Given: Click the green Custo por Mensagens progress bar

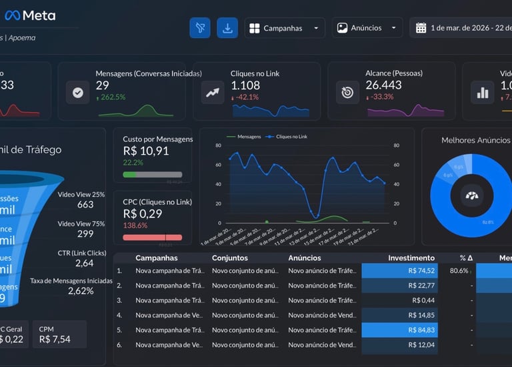Looking at the screenshot, I should (x=153, y=175).
